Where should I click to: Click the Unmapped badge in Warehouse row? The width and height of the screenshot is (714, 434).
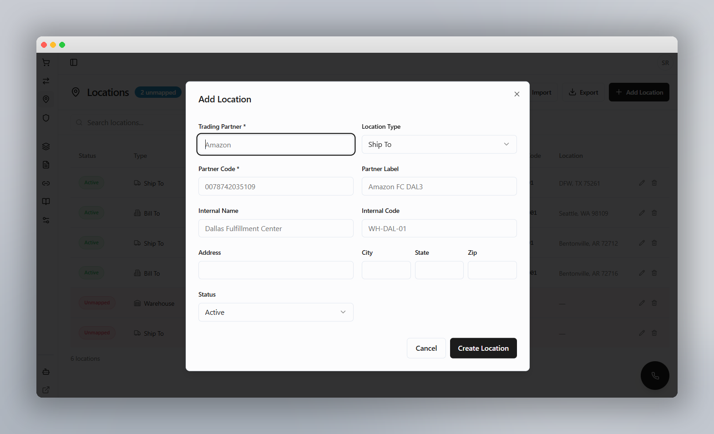[97, 303]
